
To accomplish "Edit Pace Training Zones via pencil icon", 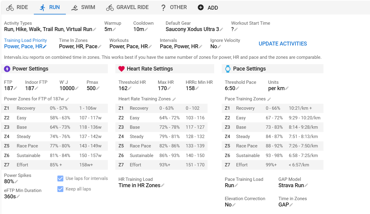I will 269,99.
